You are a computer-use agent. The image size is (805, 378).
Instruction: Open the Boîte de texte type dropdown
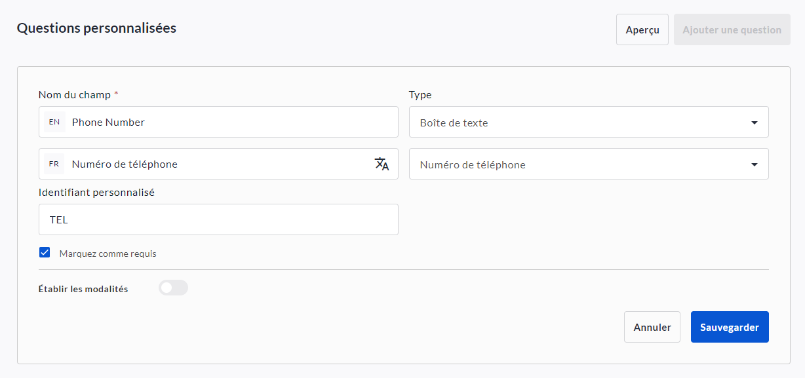(x=577, y=123)
